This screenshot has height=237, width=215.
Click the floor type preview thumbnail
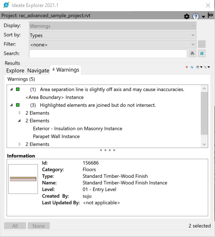tap(23, 179)
